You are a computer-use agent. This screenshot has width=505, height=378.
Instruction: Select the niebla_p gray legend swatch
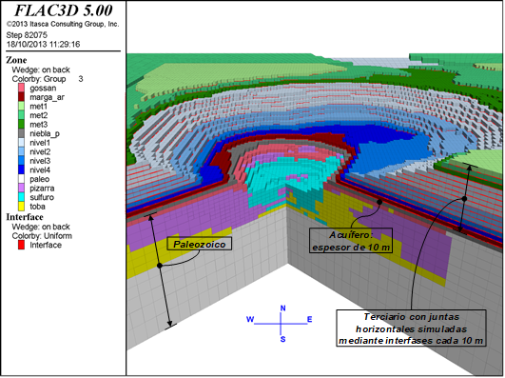click(x=21, y=133)
